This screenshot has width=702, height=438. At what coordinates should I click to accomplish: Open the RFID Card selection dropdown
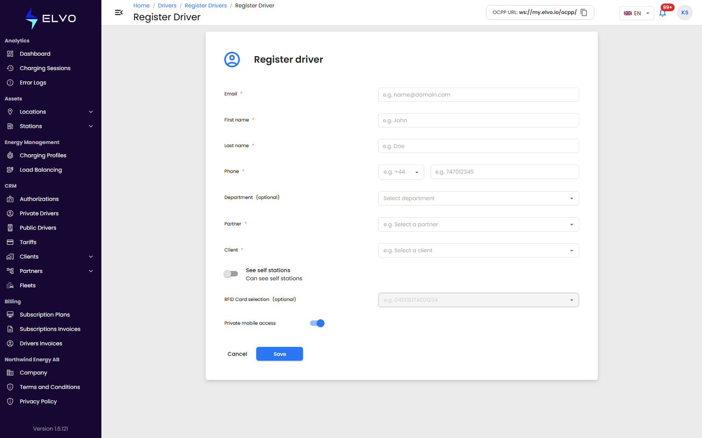(x=478, y=300)
